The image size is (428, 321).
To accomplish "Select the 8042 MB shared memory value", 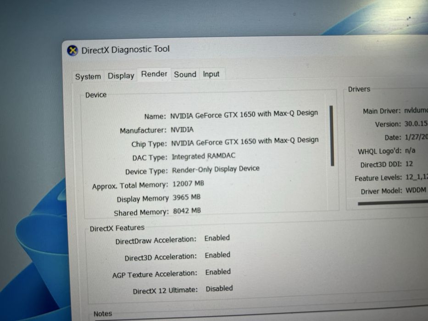I will click(x=187, y=211).
